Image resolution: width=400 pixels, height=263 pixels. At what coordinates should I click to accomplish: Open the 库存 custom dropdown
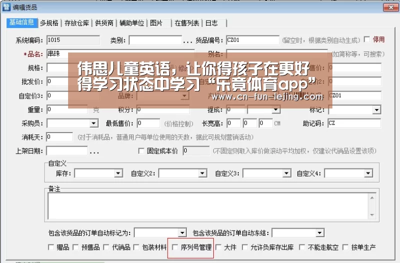point(118,173)
